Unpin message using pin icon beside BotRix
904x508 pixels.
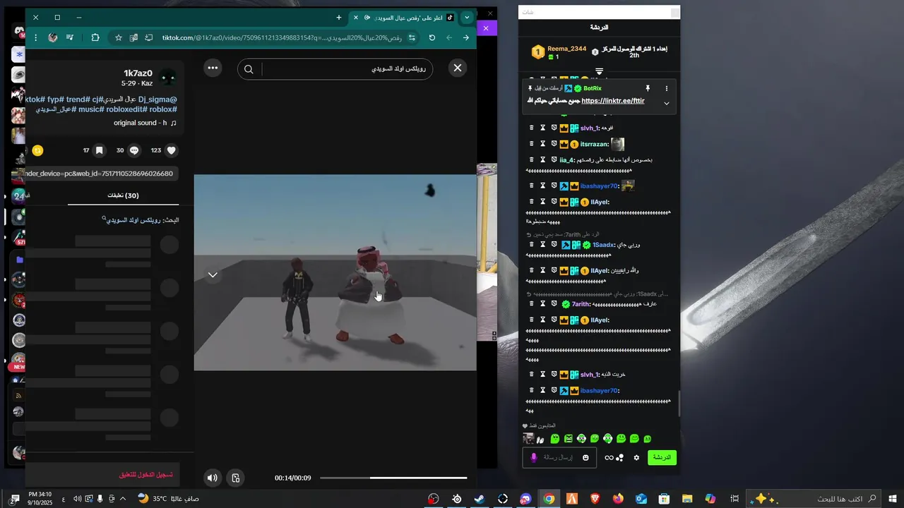tap(647, 88)
